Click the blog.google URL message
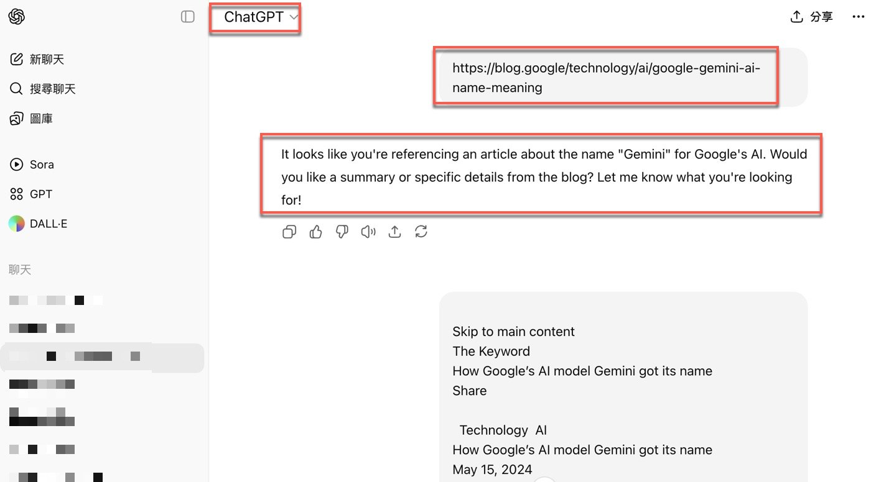The image size is (871, 482). click(x=605, y=78)
